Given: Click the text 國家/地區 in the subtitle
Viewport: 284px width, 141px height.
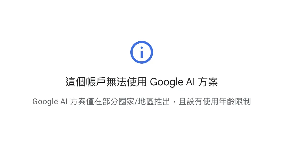Looking at the screenshot, I should coord(136,101).
